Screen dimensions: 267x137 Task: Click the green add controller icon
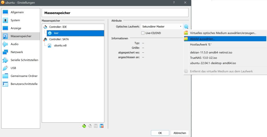(x=84, y=126)
